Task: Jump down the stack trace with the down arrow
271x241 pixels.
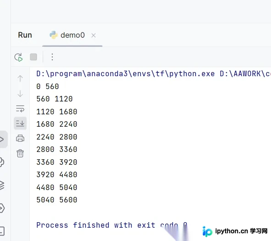Action: pyautogui.click(x=20, y=94)
